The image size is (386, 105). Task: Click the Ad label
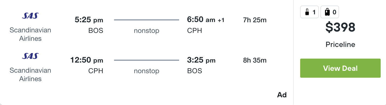click(x=282, y=95)
